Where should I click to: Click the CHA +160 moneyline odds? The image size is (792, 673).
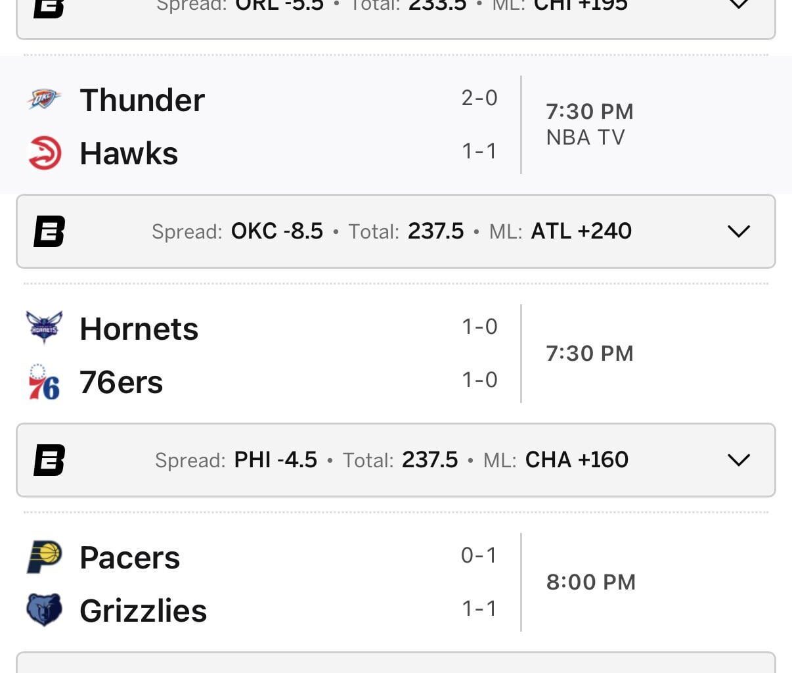[576, 460]
